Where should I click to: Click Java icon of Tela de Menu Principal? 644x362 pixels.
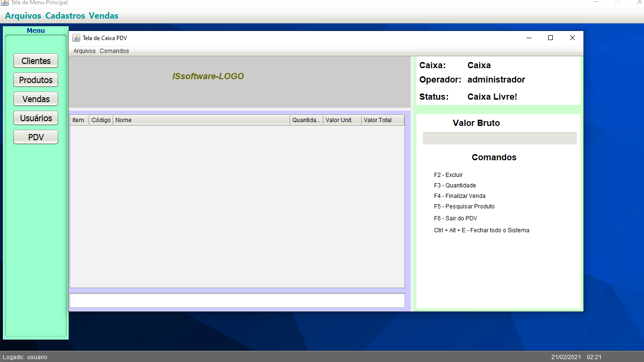4,2
